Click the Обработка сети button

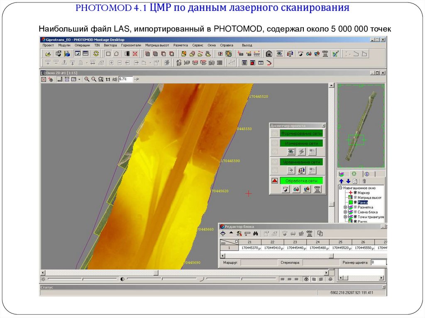click(x=301, y=181)
